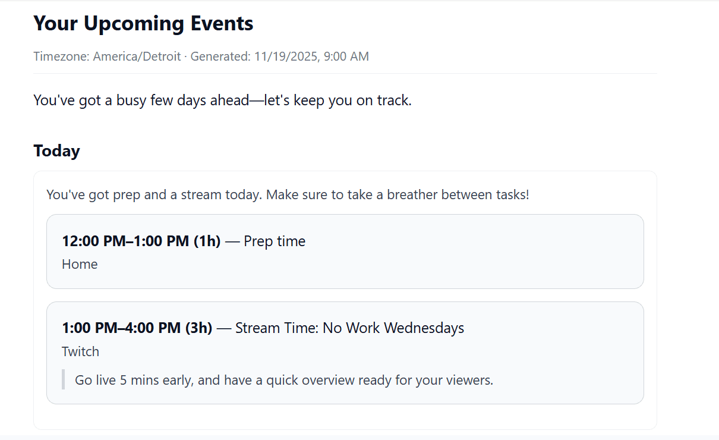This screenshot has width=719, height=440.
Task: Click the "12:00 PM–1:00 PM" time range
Action: (x=125, y=241)
